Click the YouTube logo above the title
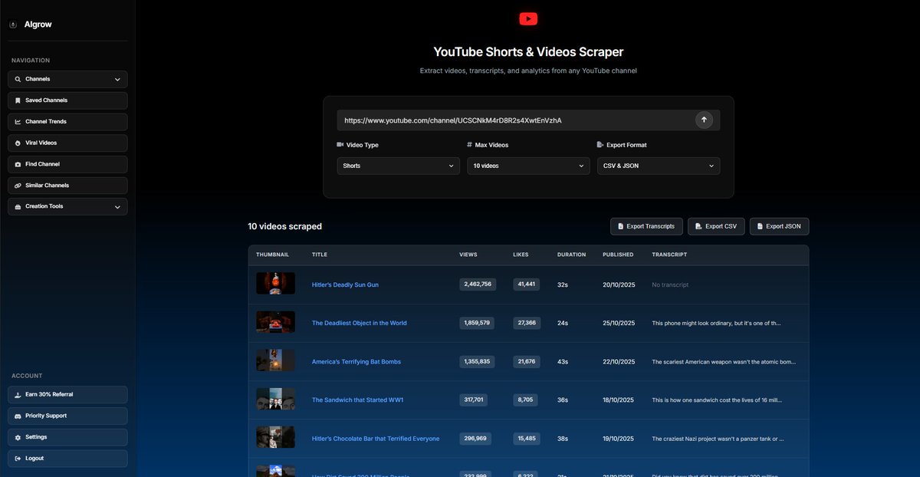The width and height of the screenshot is (920, 477). tap(527, 18)
